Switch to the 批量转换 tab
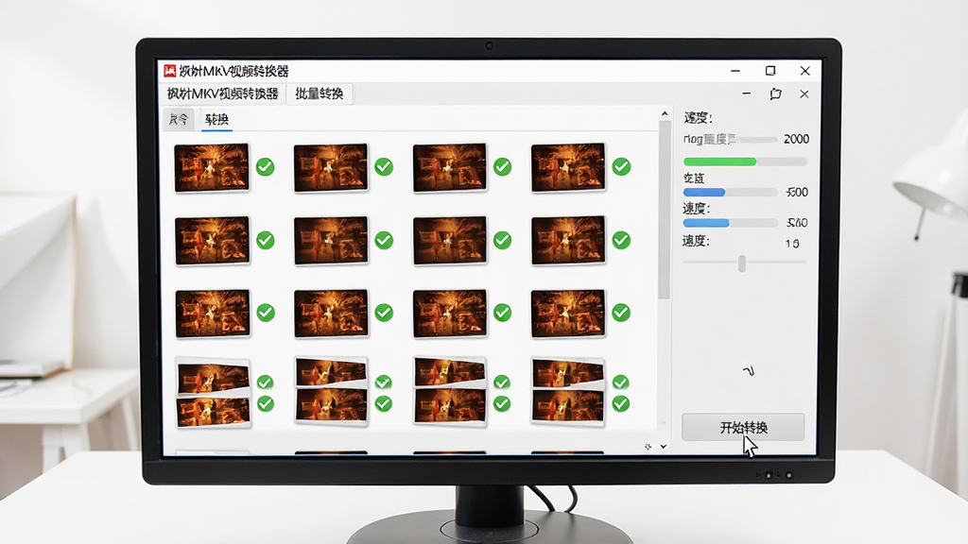Viewport: 968px width, 544px height. [x=320, y=93]
